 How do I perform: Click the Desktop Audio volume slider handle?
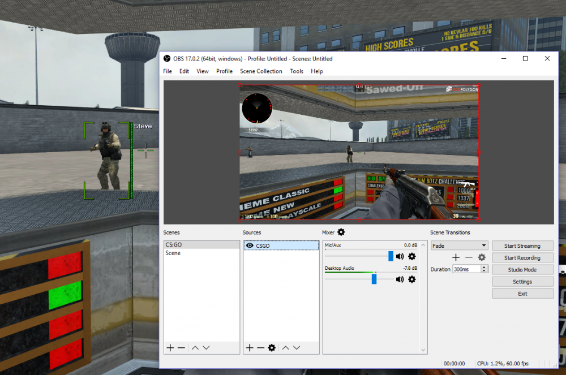(x=374, y=279)
